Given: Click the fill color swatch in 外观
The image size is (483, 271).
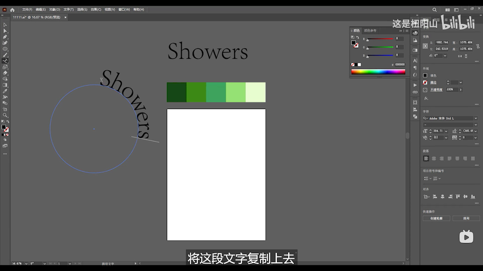Looking at the screenshot, I should pos(425,75).
